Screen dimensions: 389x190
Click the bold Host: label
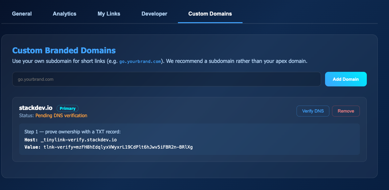31,140
